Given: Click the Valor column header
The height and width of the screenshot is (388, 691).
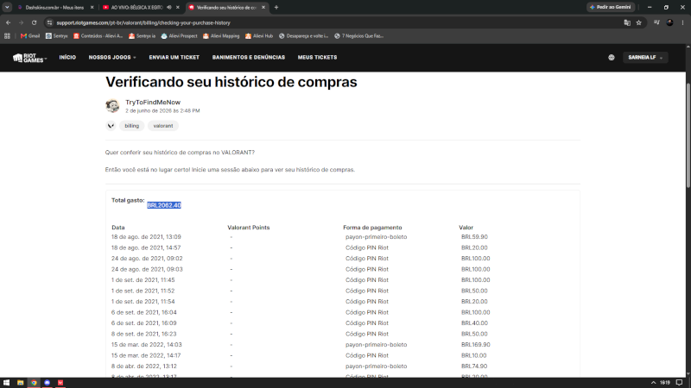Looking at the screenshot, I should pos(466,228).
